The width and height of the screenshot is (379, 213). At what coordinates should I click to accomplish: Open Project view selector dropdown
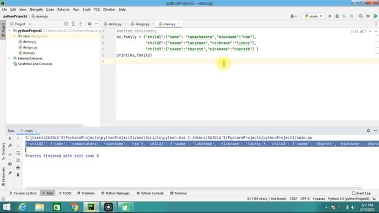[21, 24]
